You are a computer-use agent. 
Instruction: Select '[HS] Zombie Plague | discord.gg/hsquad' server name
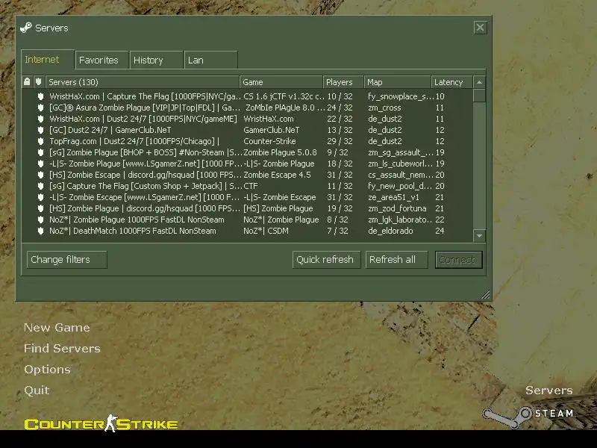tap(145, 208)
